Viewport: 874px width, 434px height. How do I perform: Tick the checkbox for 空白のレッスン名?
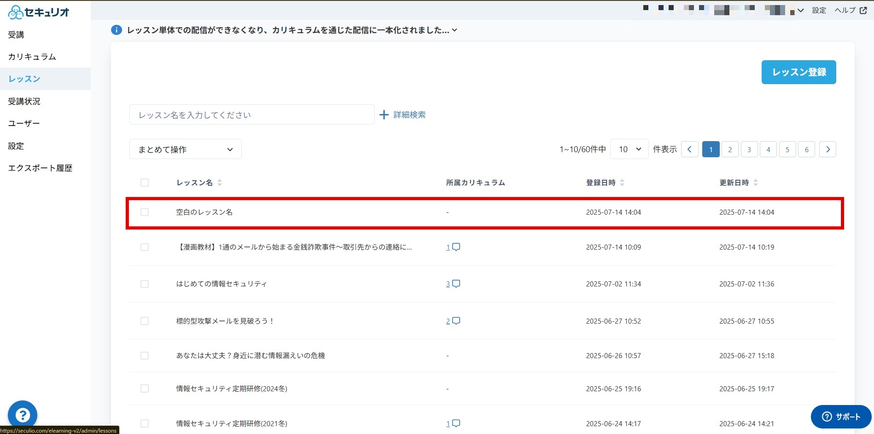145,212
